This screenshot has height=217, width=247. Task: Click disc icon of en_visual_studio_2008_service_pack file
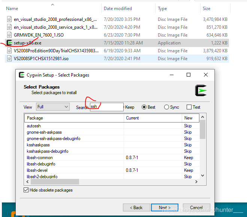9,27
